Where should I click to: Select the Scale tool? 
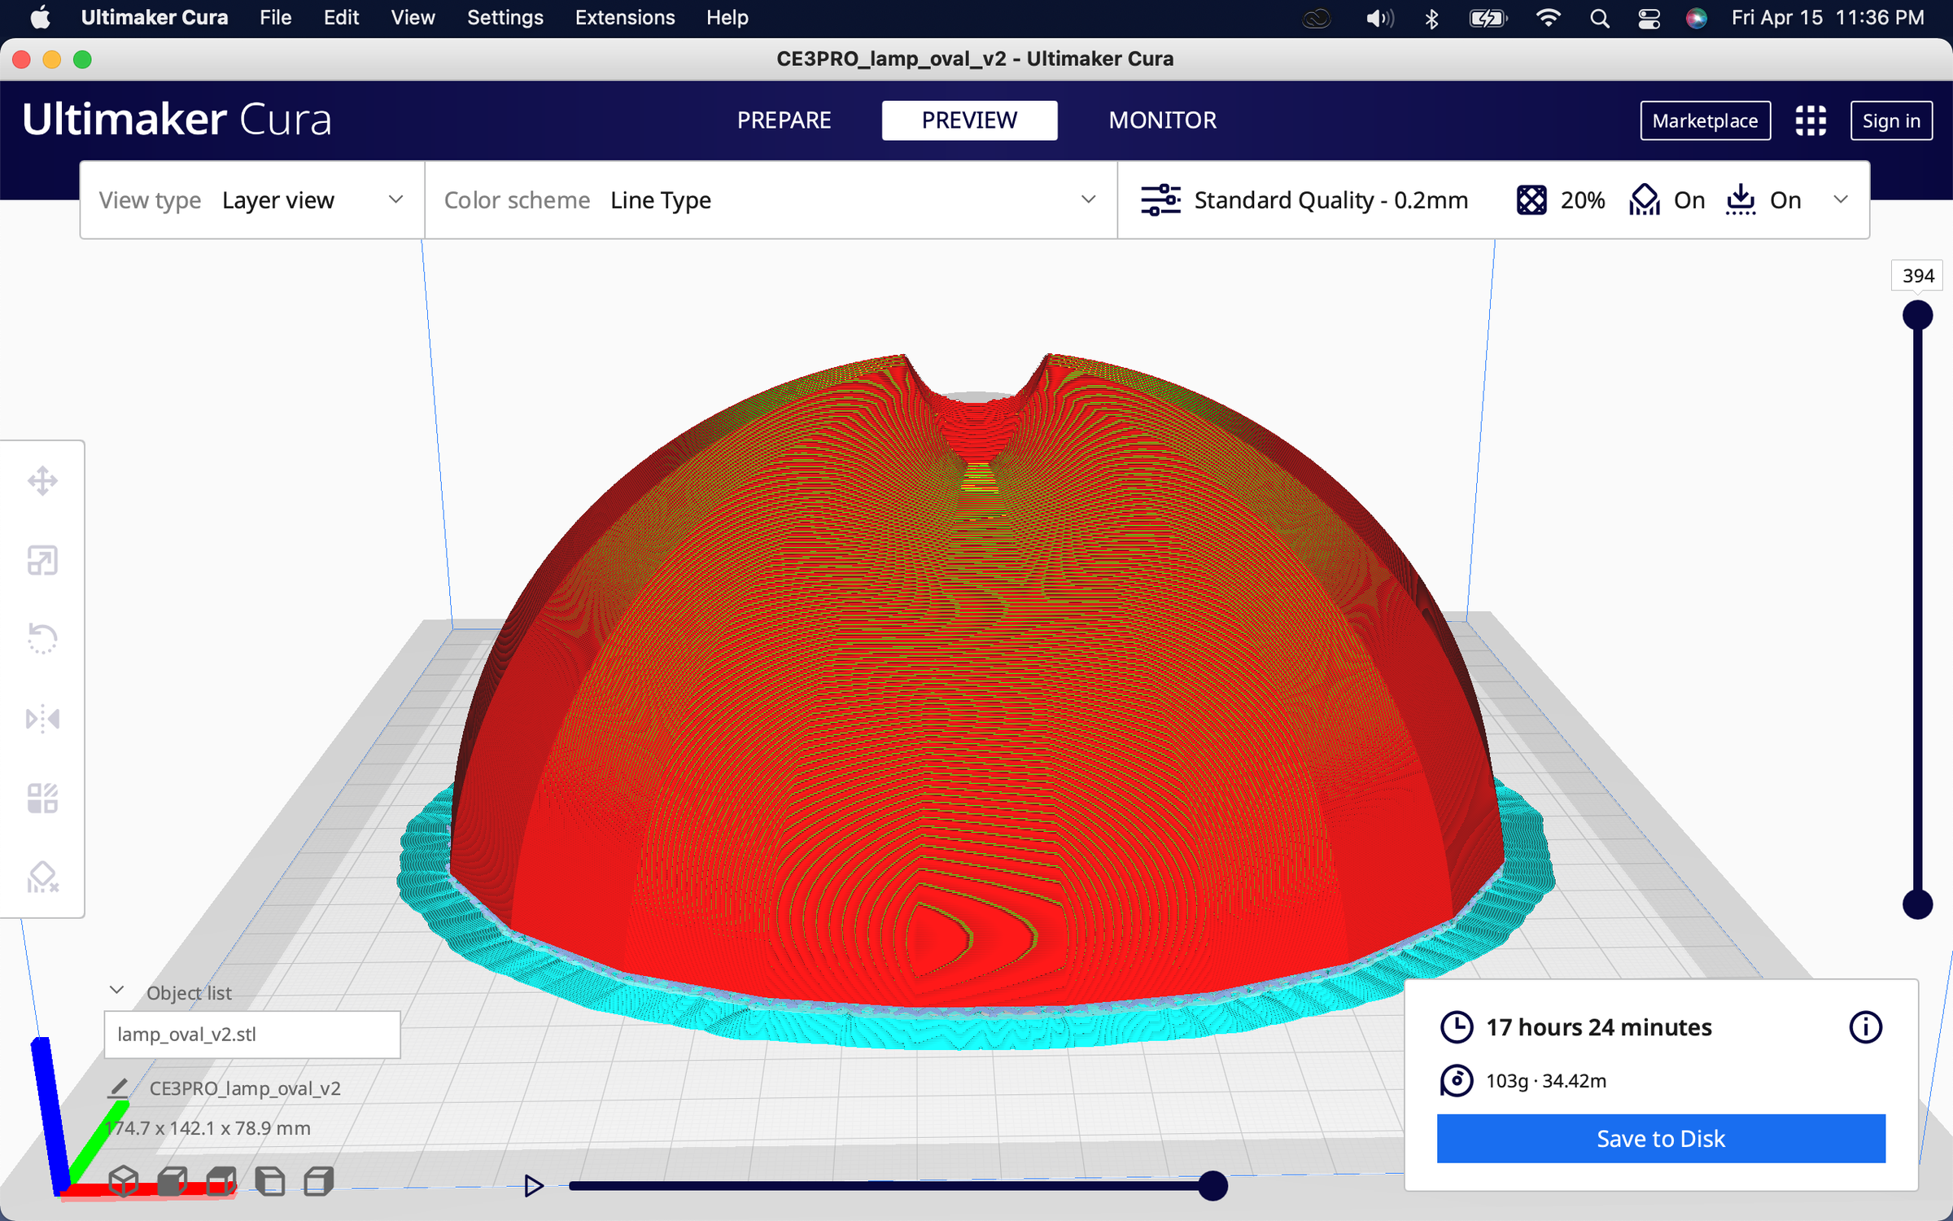tap(42, 560)
